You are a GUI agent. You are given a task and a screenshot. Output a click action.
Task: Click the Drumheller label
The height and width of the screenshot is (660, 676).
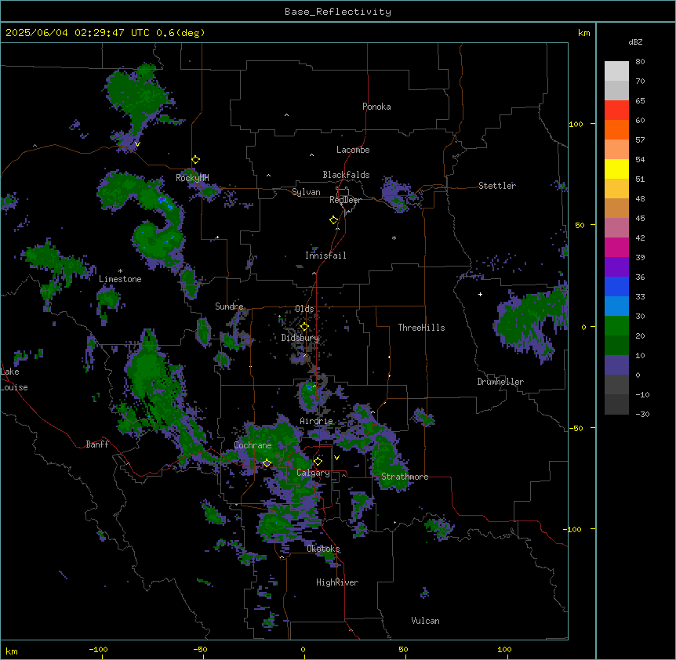[500, 382]
